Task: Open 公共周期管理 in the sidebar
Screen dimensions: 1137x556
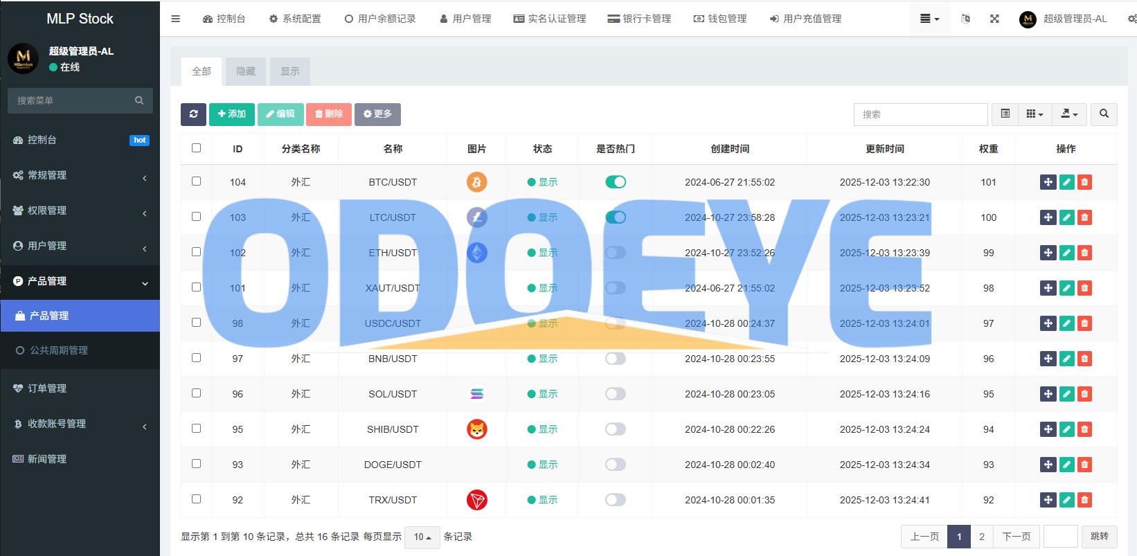Action: [59, 350]
